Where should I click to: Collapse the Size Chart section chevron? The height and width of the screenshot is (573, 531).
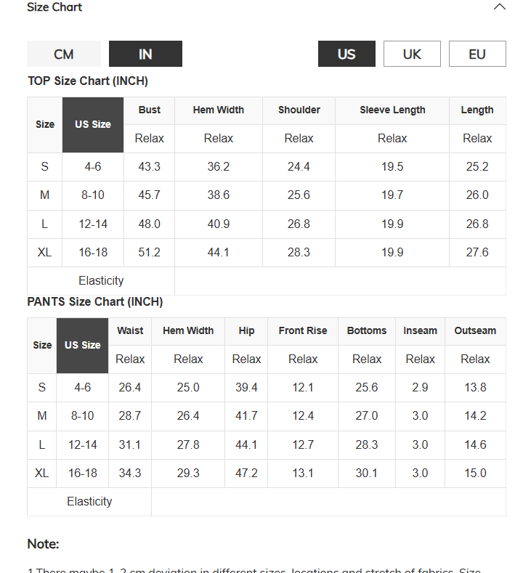pyautogui.click(x=500, y=7)
